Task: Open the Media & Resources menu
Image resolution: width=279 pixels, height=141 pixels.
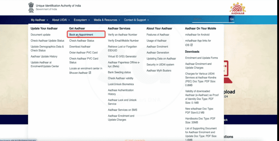Action: pyautogui.click(x=107, y=20)
